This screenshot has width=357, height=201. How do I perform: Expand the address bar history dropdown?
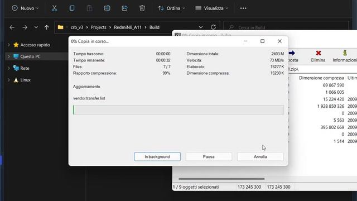coord(201,27)
